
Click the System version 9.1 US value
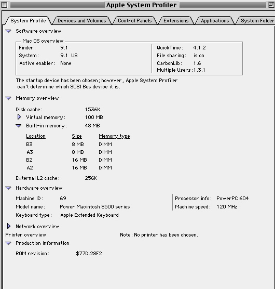click(69, 56)
